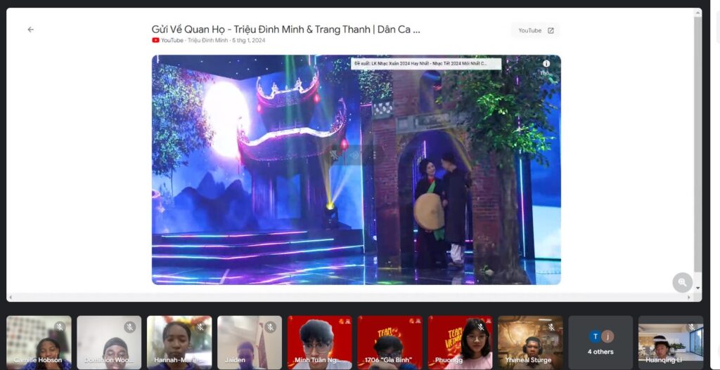Click the upload date '5 thg 1, 2024'
720x370 pixels.
(248, 40)
